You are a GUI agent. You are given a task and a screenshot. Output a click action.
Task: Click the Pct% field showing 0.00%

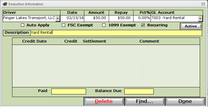pyautogui.click(x=142, y=18)
